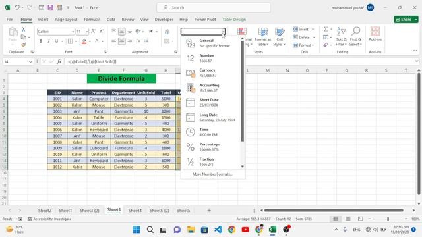The image size is (422, 237).
Task: Click the Cut scissors icon
Action: pos(24,29)
